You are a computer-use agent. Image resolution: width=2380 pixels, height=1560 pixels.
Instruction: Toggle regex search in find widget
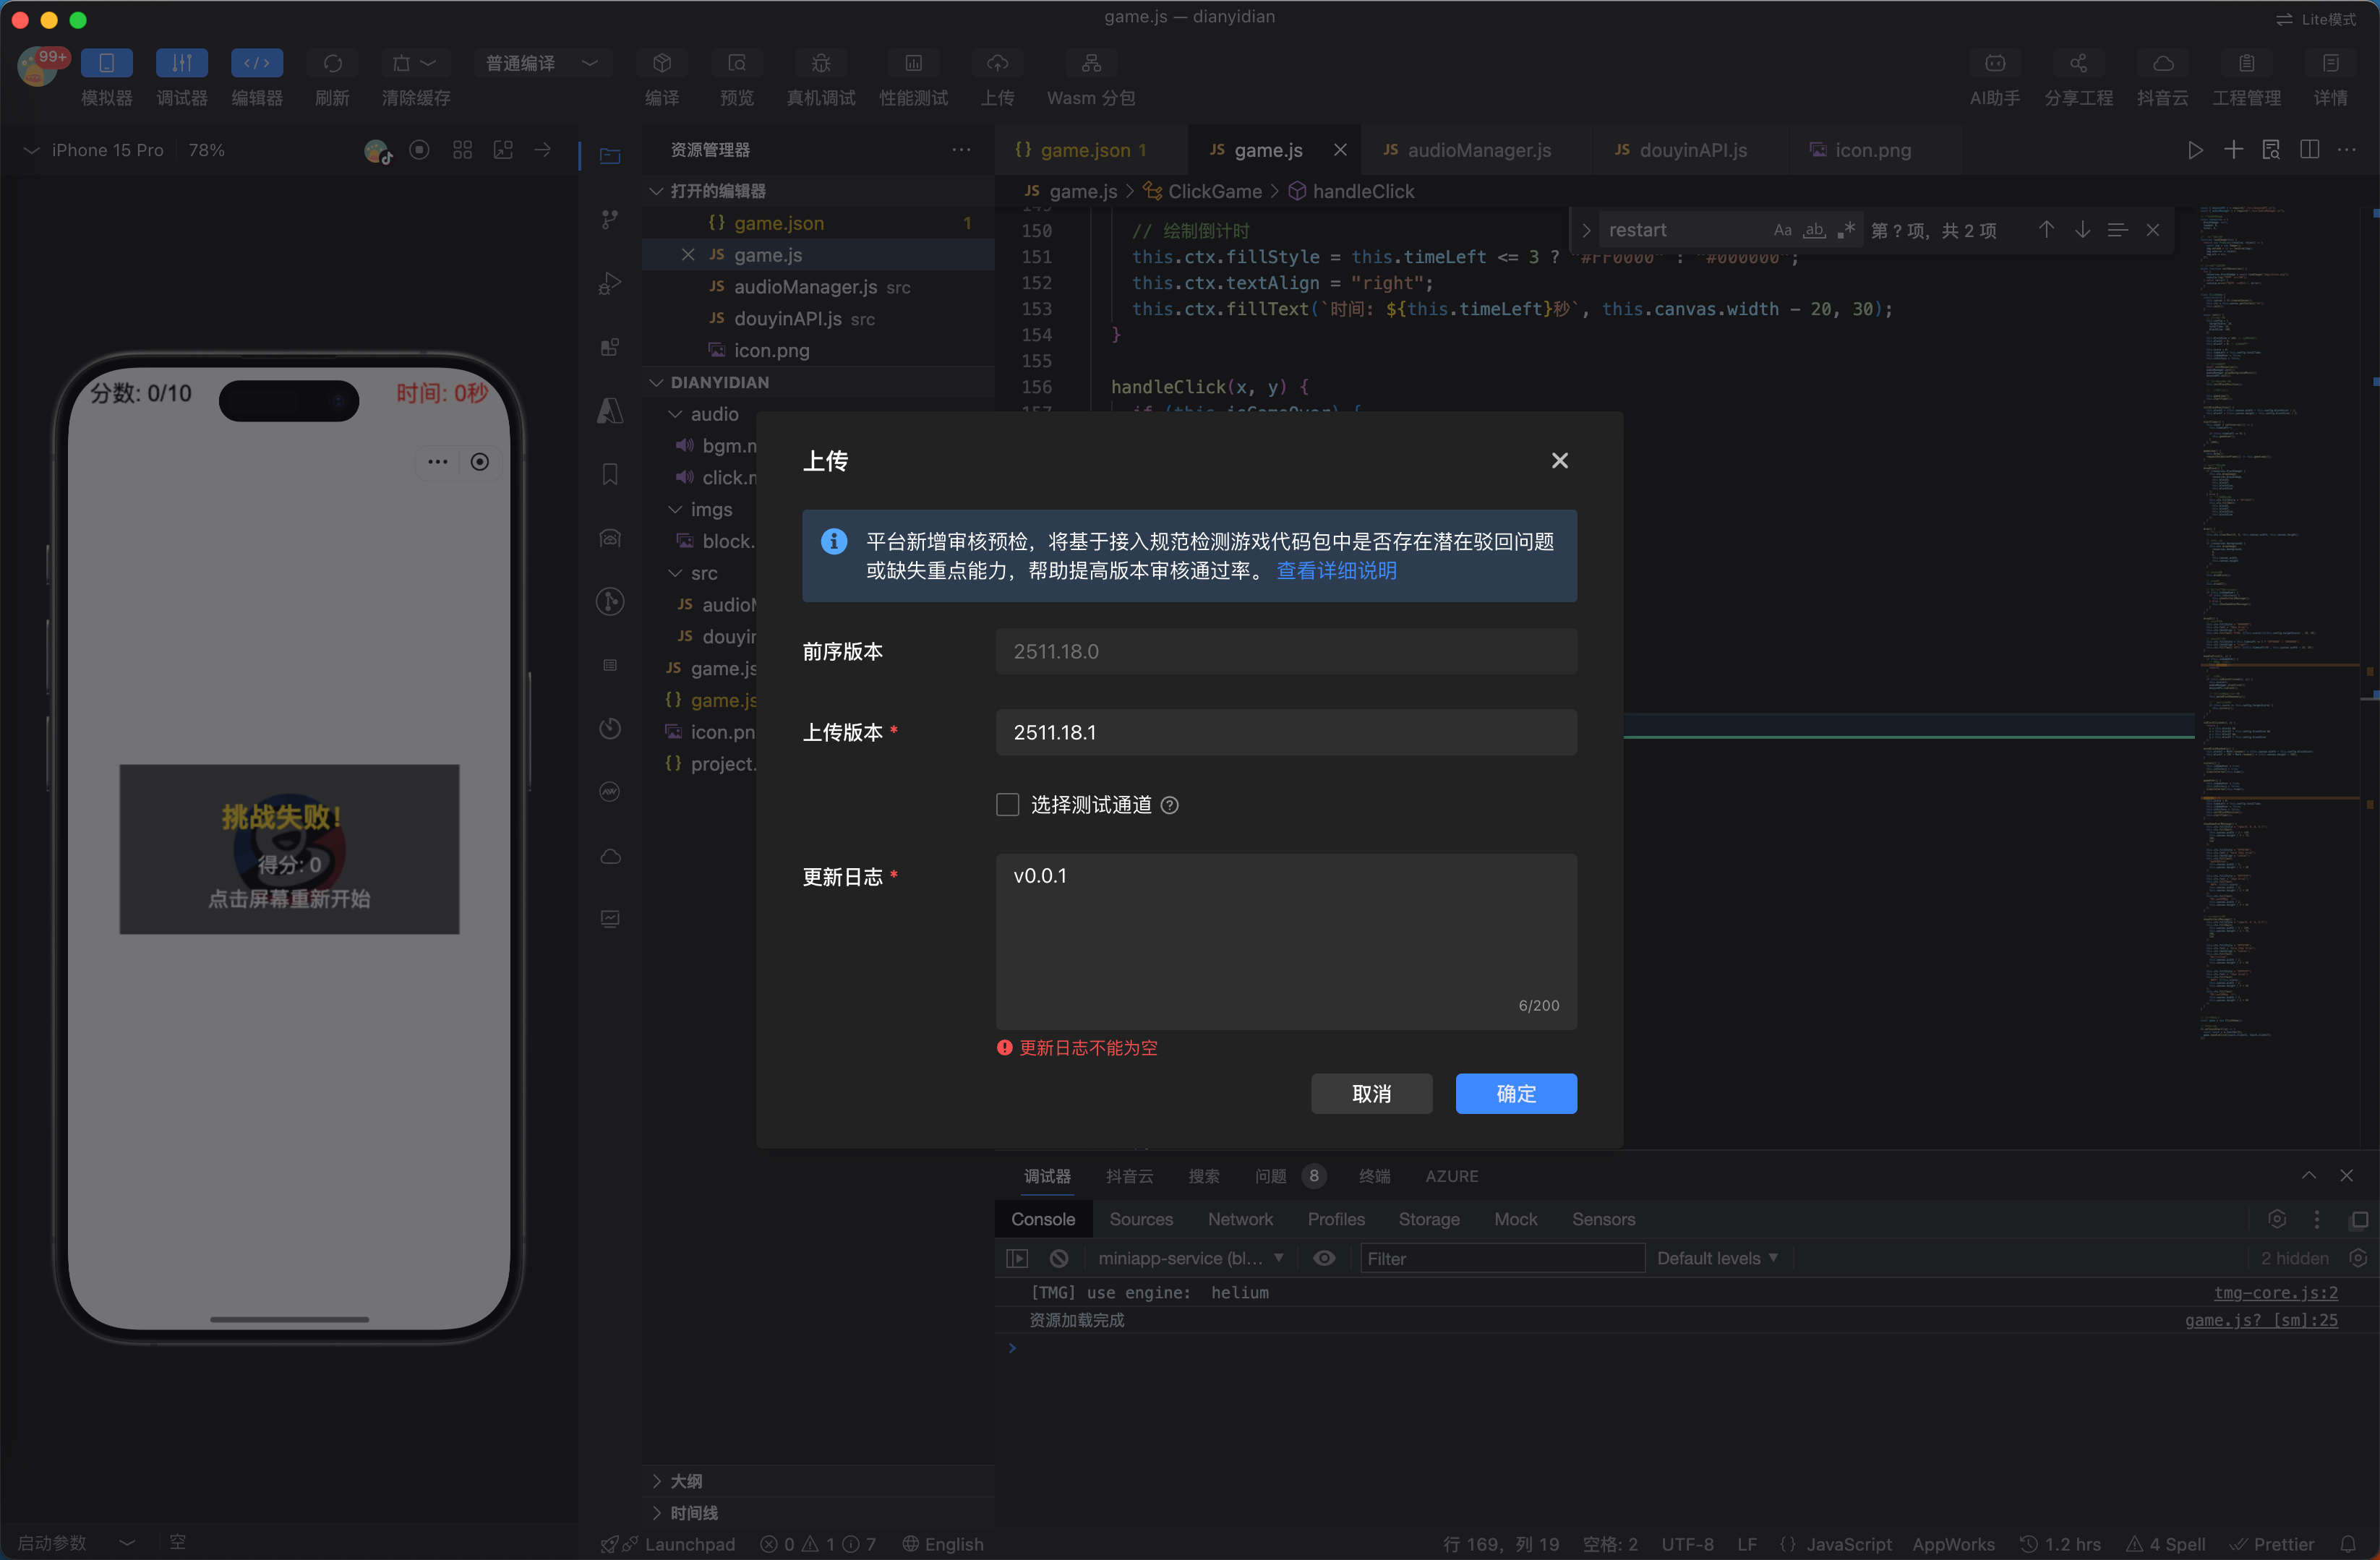point(1846,230)
